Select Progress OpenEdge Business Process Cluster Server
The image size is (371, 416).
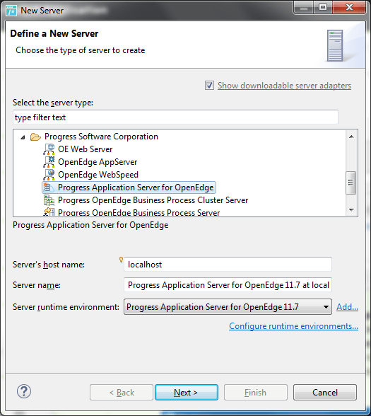click(153, 200)
